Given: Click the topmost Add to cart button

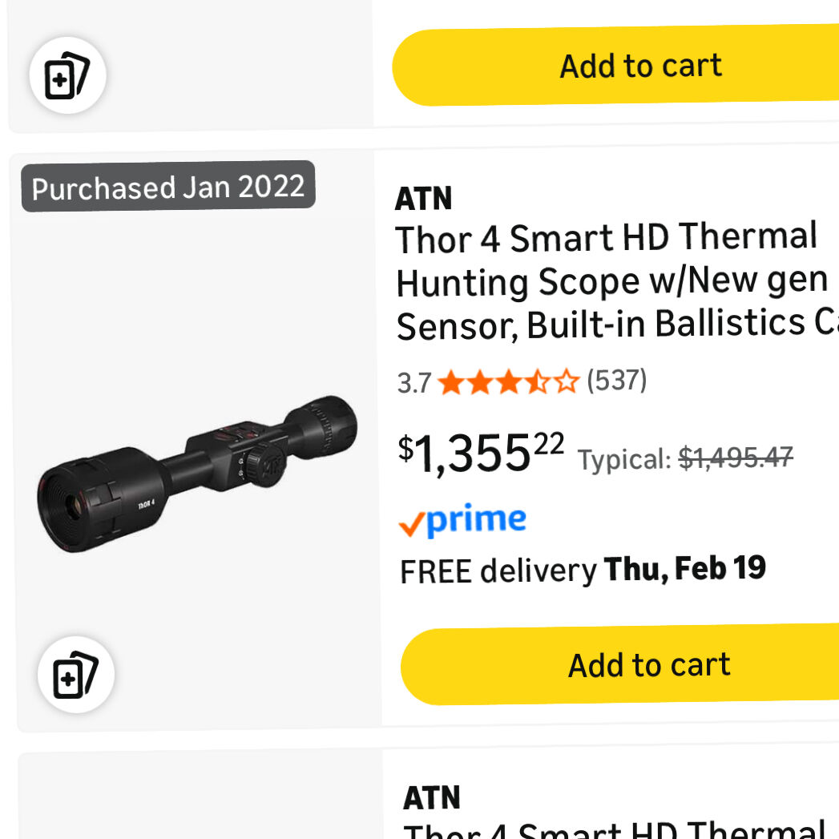Looking at the screenshot, I should tap(639, 65).
